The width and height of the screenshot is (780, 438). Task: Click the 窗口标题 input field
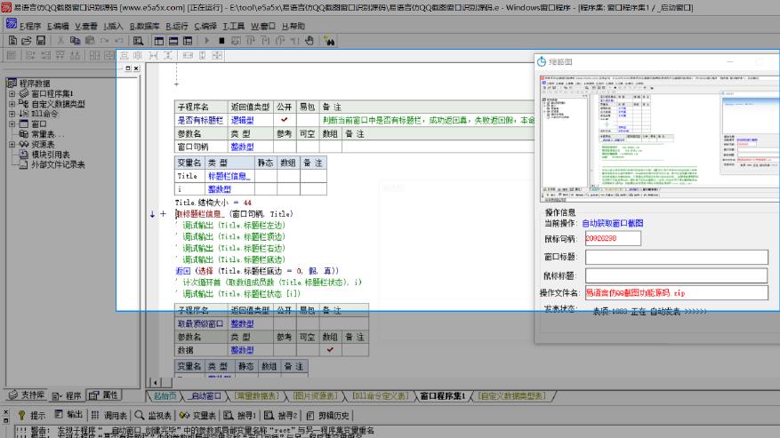(x=677, y=257)
